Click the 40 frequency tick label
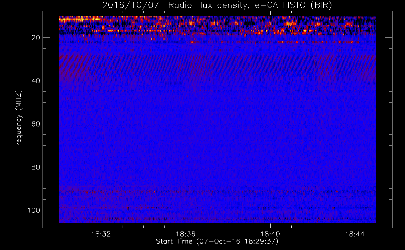The height and width of the screenshot is (250, 405). pyautogui.click(x=36, y=81)
